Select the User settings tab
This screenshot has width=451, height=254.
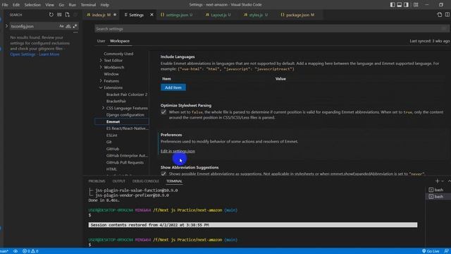[101, 41]
